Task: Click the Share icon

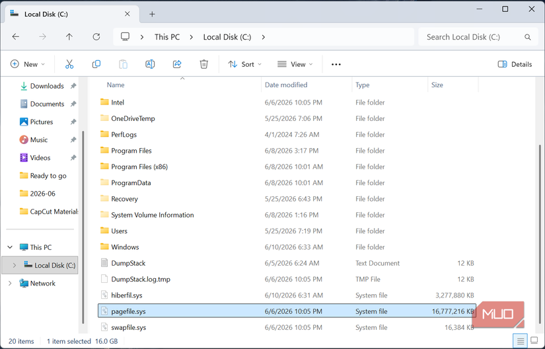Action: click(177, 64)
